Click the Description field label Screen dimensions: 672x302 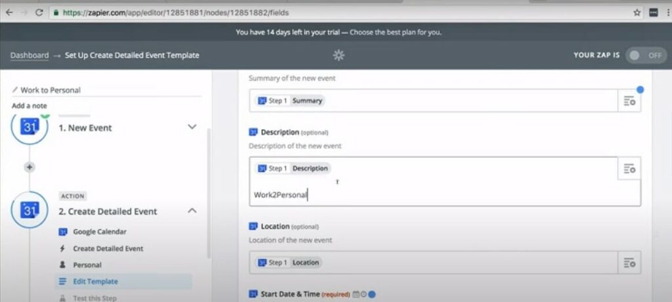point(280,132)
